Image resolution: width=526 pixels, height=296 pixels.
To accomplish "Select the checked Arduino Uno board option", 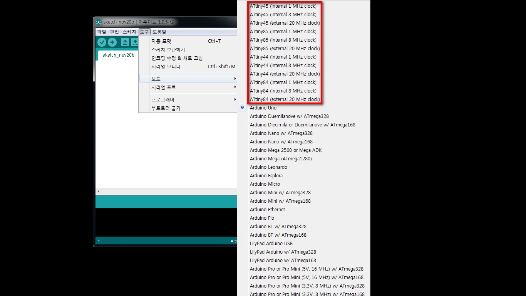I will tap(303, 108).
